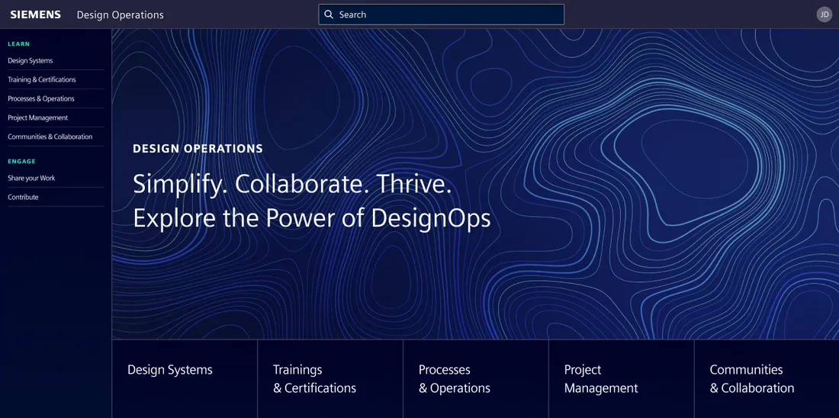Image resolution: width=839 pixels, height=418 pixels.
Task: Click the 'Simplify. Collaborate. Thrive.' headline
Action: tap(292, 184)
